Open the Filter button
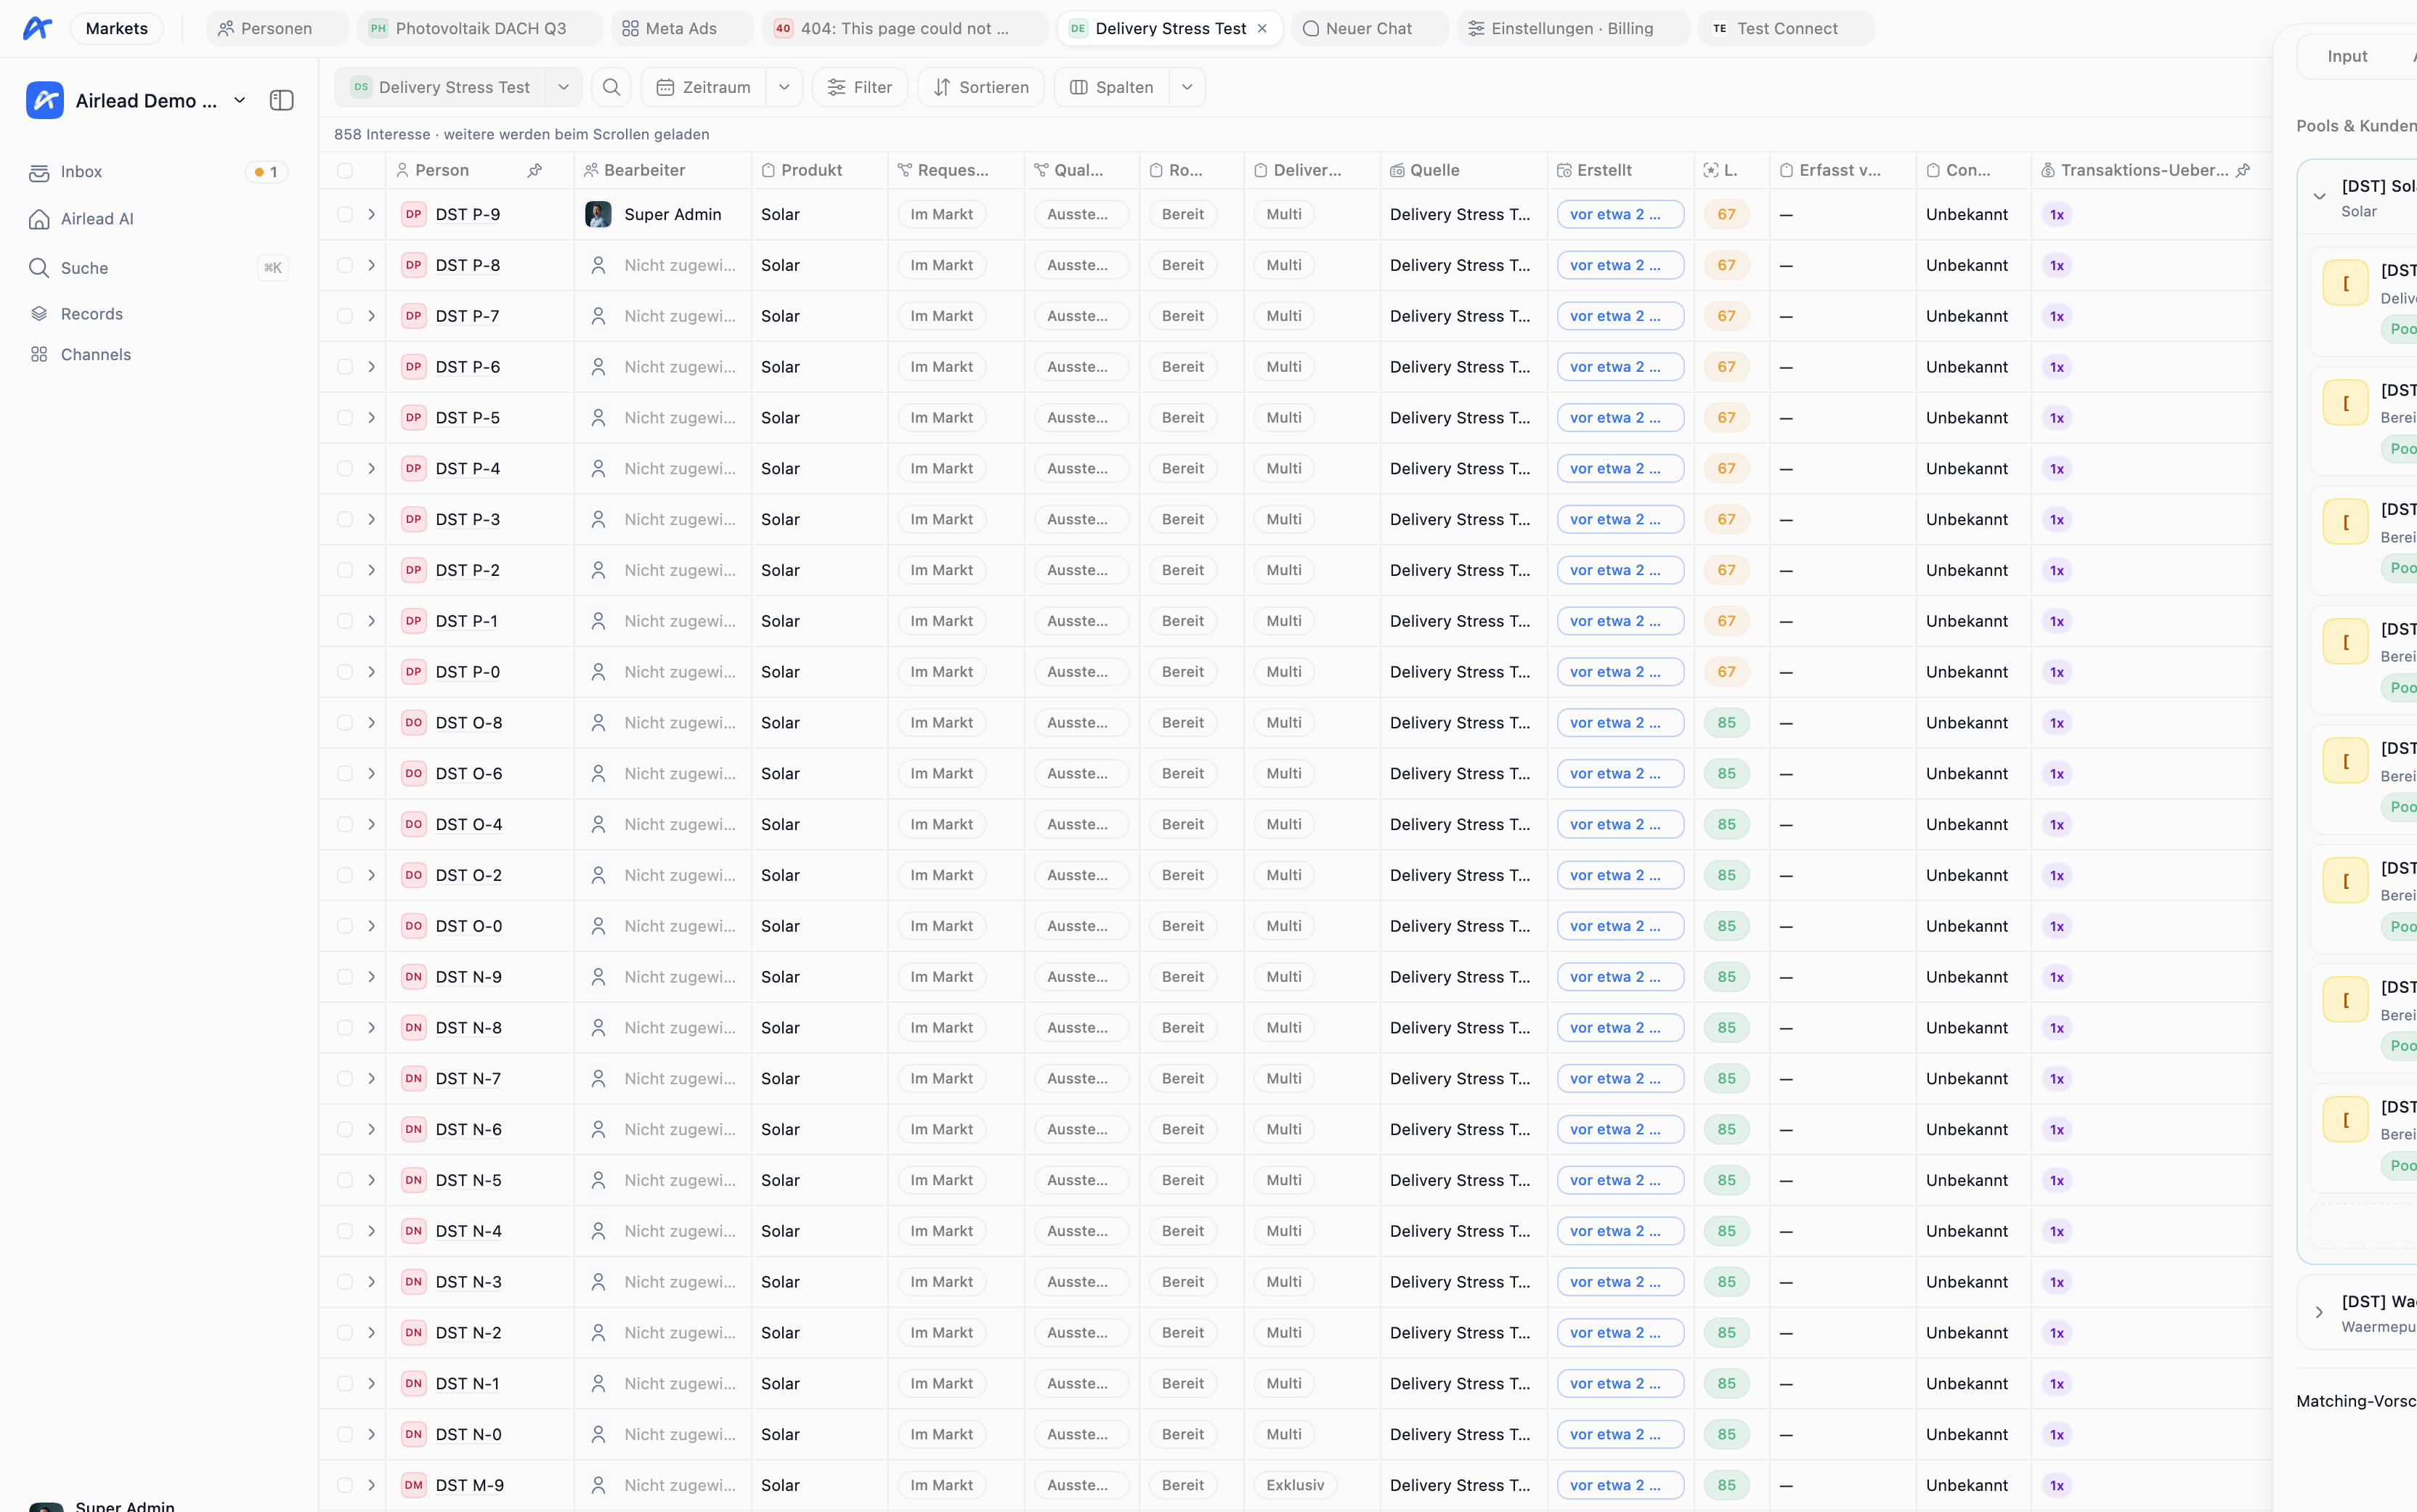The width and height of the screenshot is (2417, 1512). [860, 87]
